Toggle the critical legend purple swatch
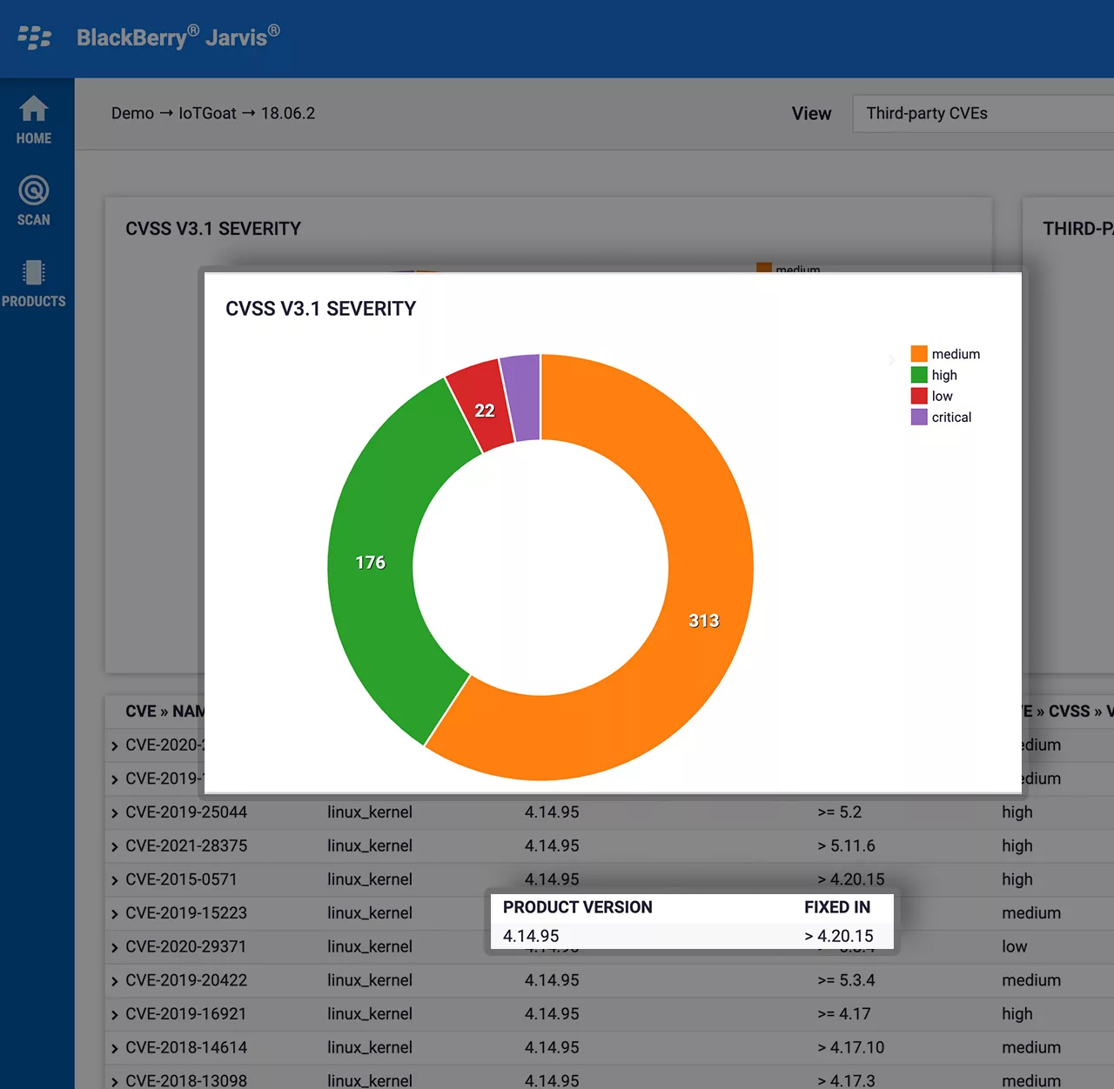Viewport: 1114px width, 1089px height. tap(919, 417)
